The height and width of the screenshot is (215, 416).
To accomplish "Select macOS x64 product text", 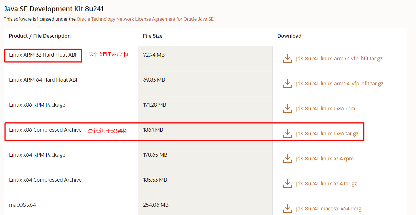I will [x=22, y=205].
